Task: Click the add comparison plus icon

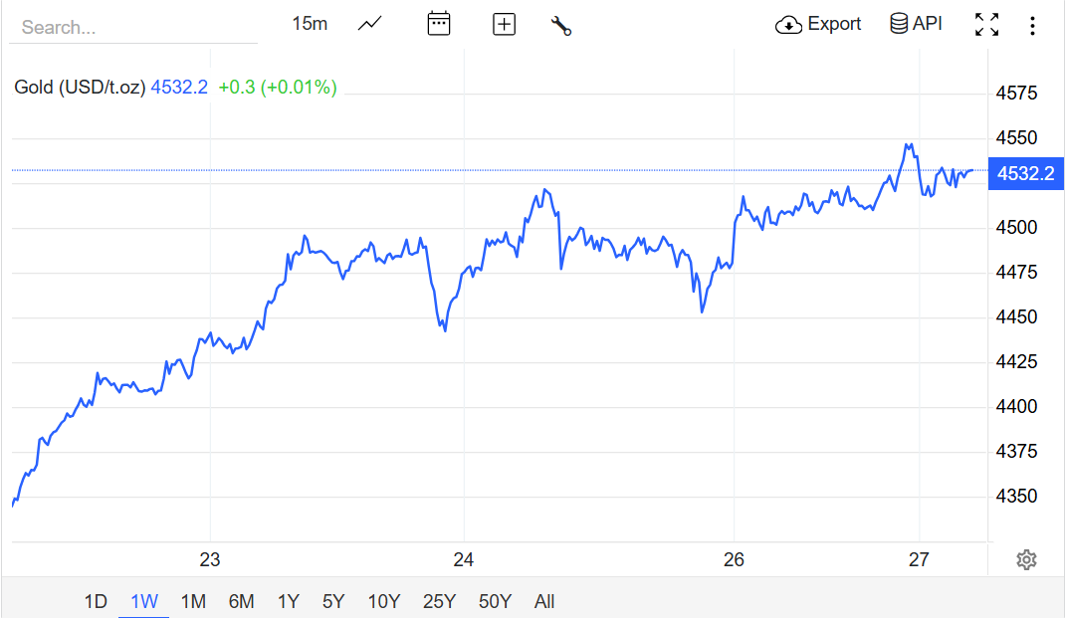Action: (505, 25)
